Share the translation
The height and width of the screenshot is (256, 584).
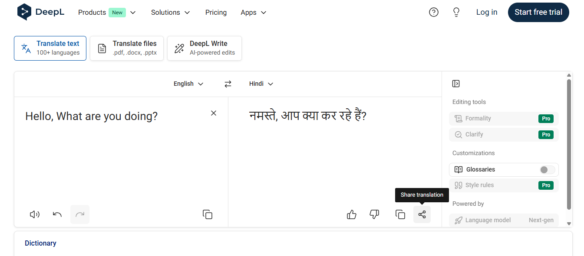click(422, 214)
